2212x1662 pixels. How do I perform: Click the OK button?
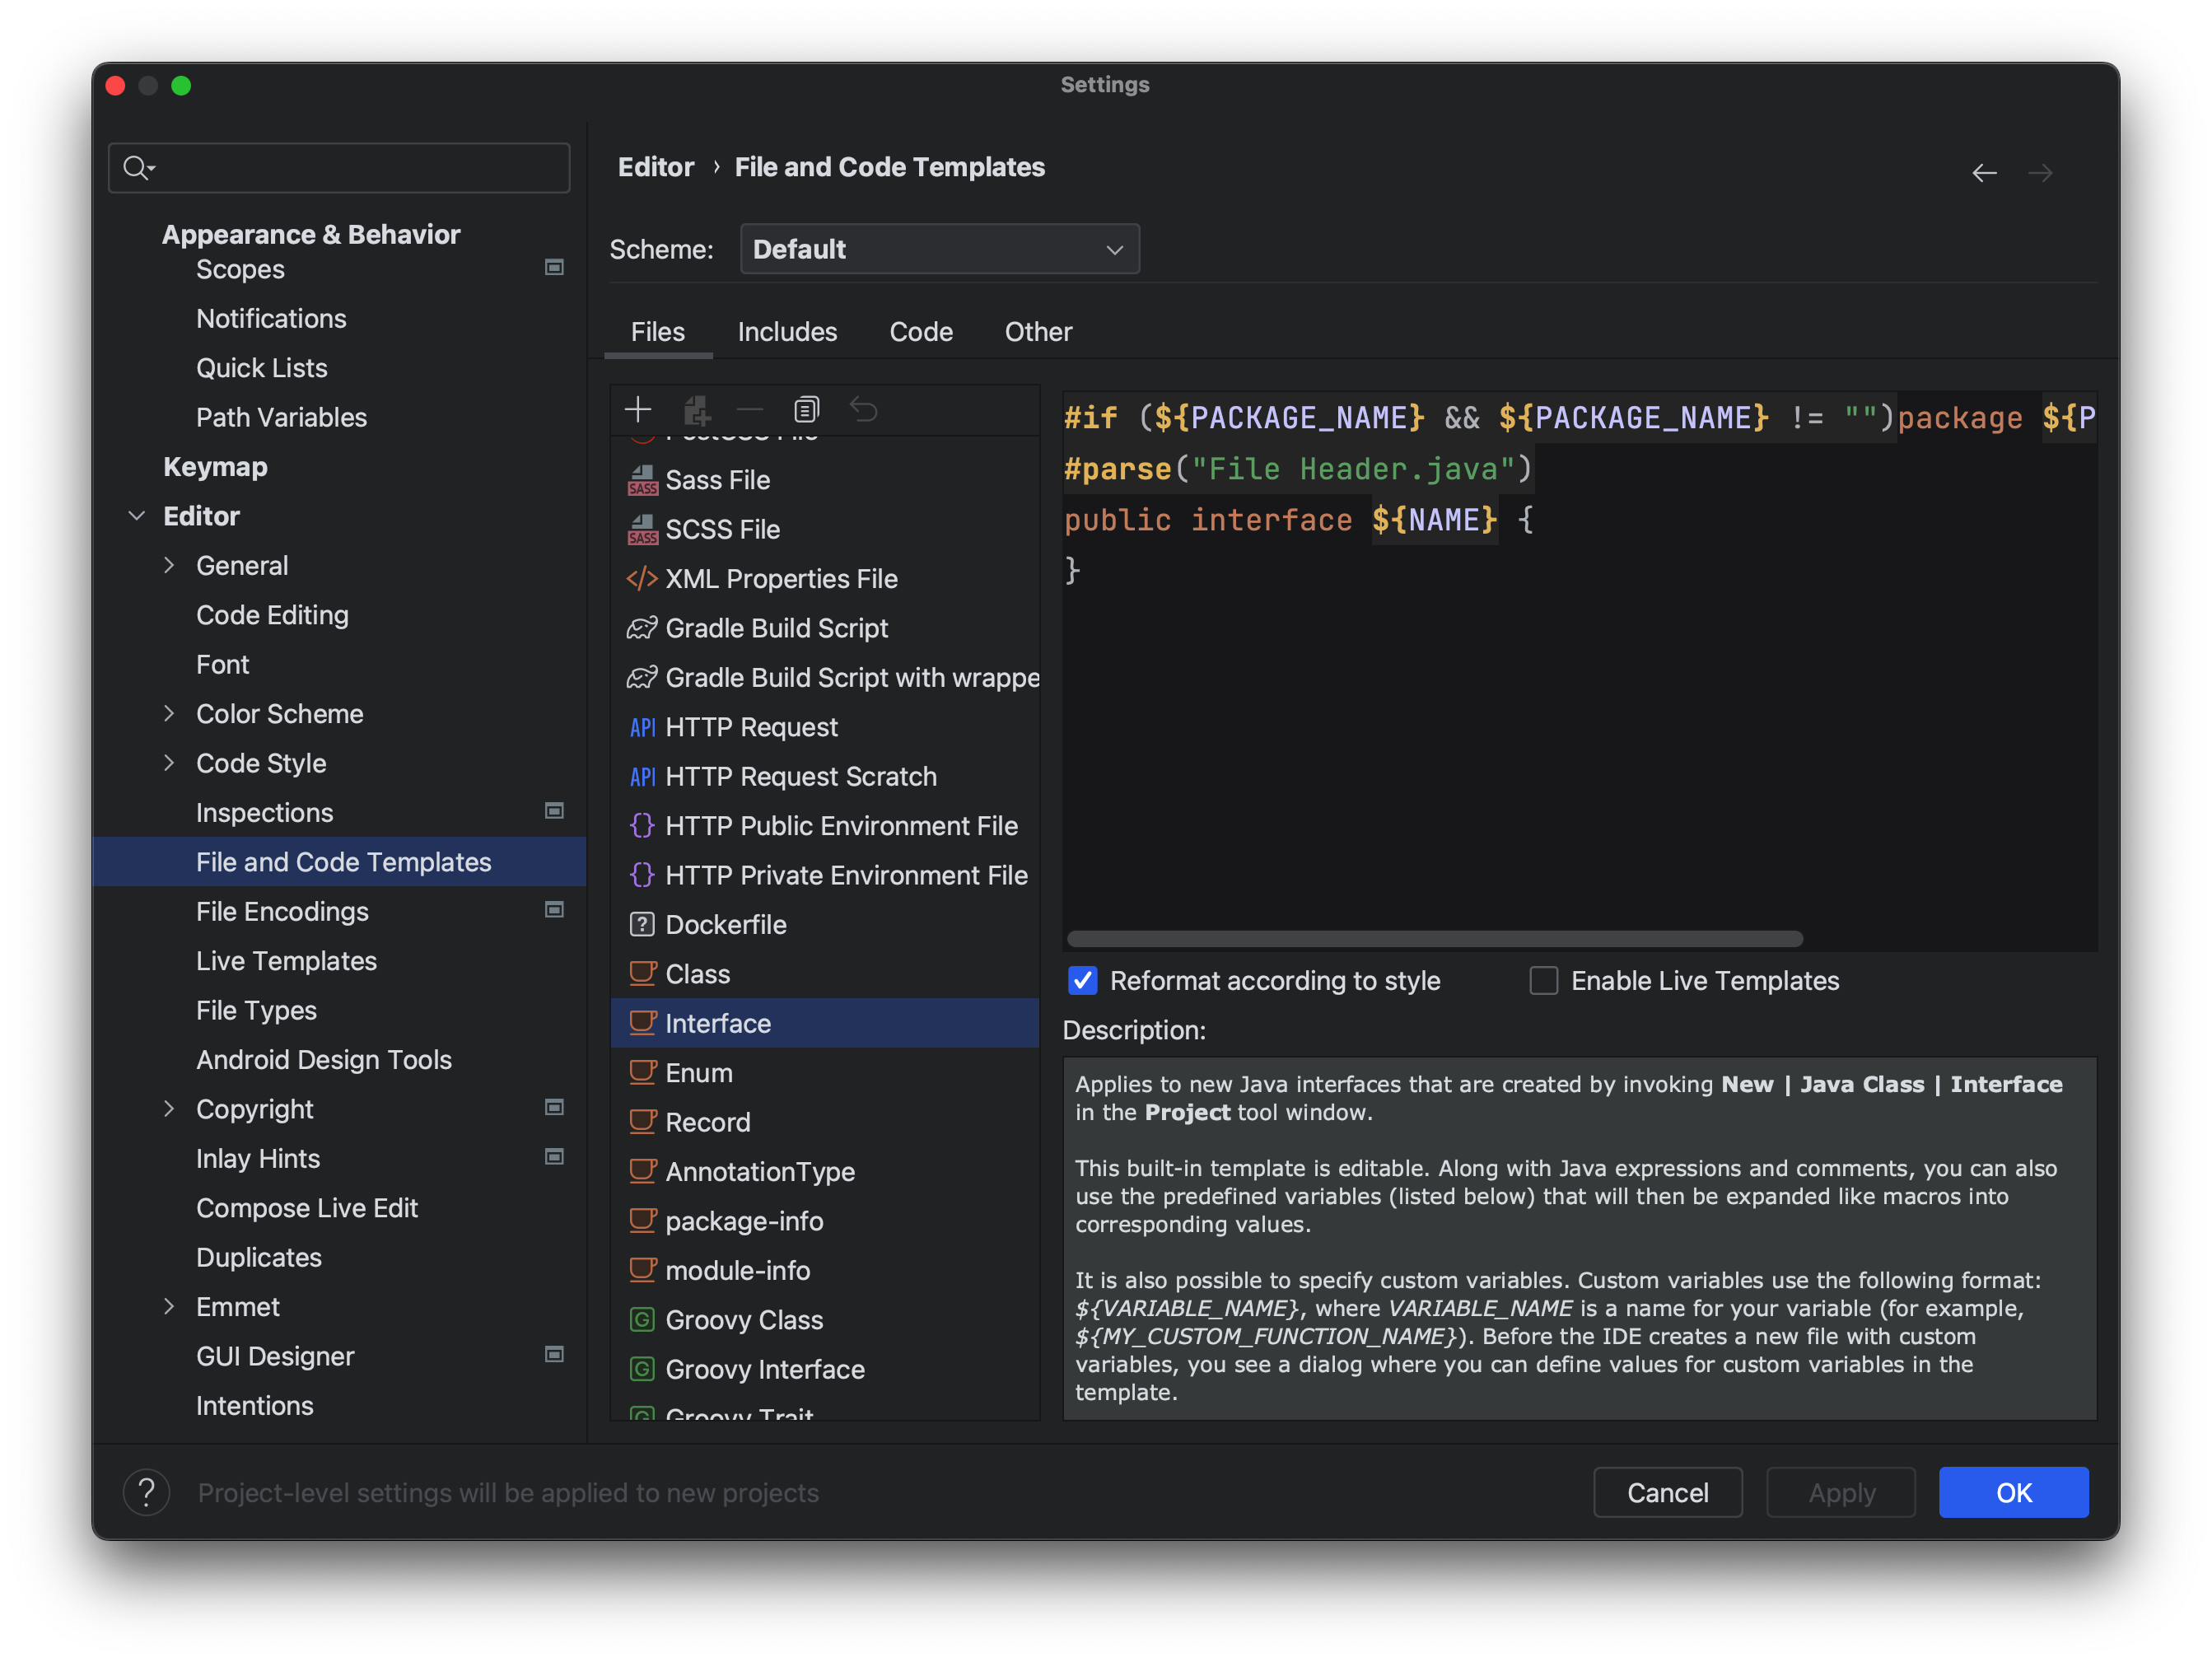tap(2013, 1492)
